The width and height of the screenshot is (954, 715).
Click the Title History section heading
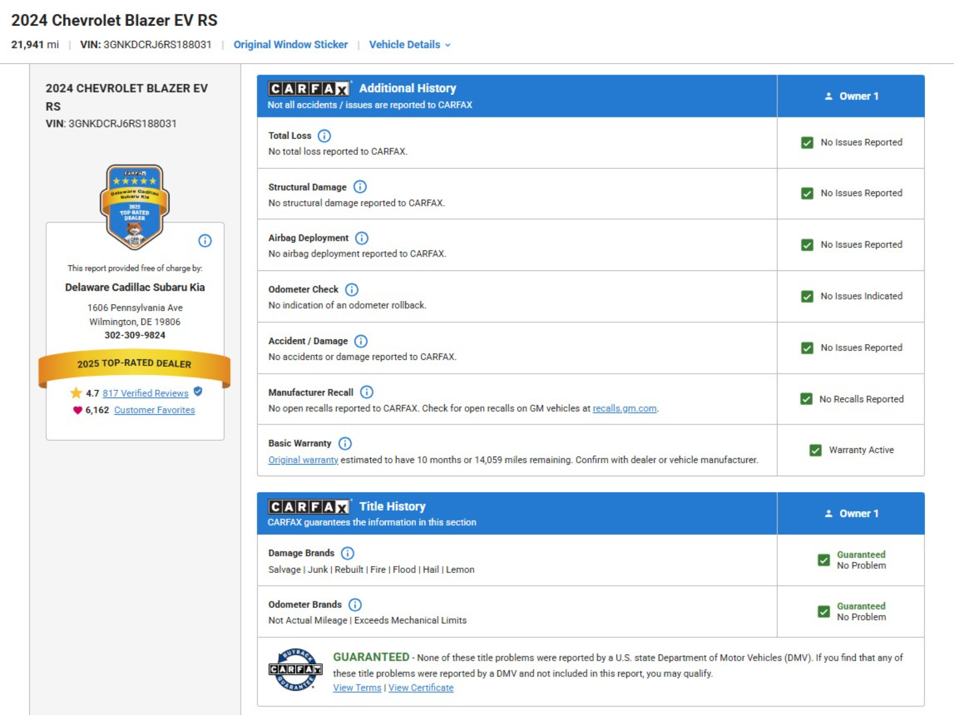coord(392,506)
